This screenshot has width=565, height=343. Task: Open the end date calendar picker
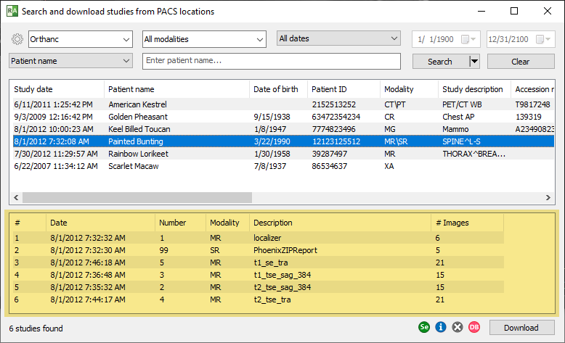[x=548, y=39]
